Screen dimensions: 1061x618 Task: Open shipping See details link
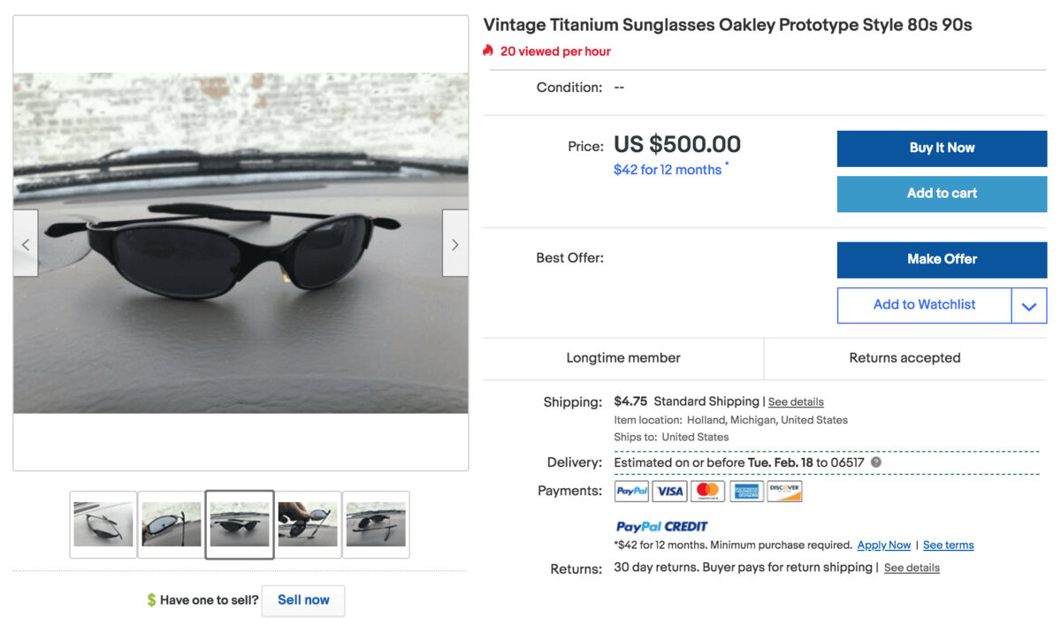click(796, 402)
